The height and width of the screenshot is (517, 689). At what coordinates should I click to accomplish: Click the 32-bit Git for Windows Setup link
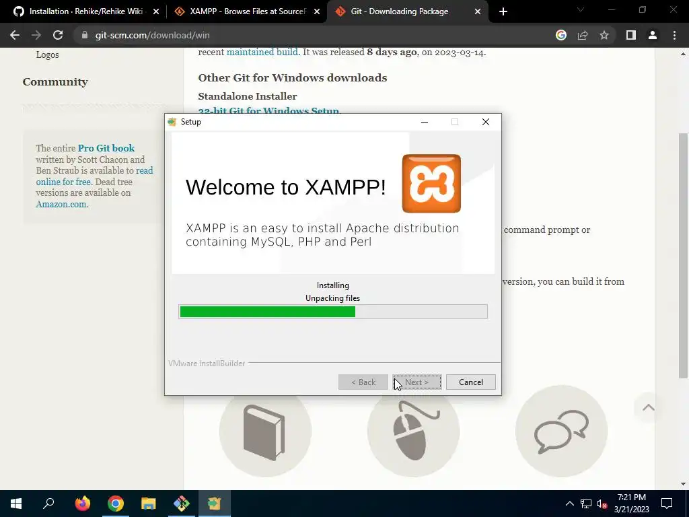269,110
